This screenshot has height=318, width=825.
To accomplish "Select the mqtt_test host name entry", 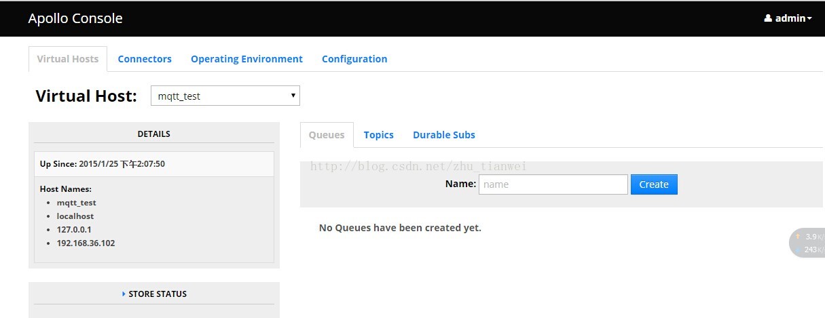I will (77, 203).
